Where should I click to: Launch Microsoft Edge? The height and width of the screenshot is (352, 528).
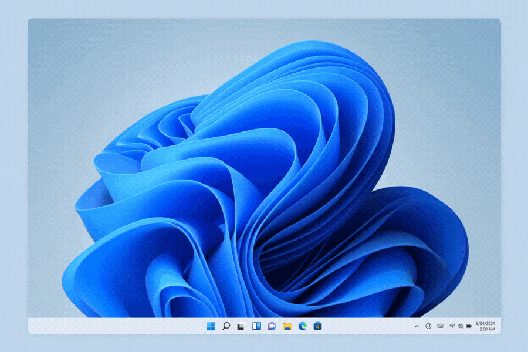click(303, 327)
